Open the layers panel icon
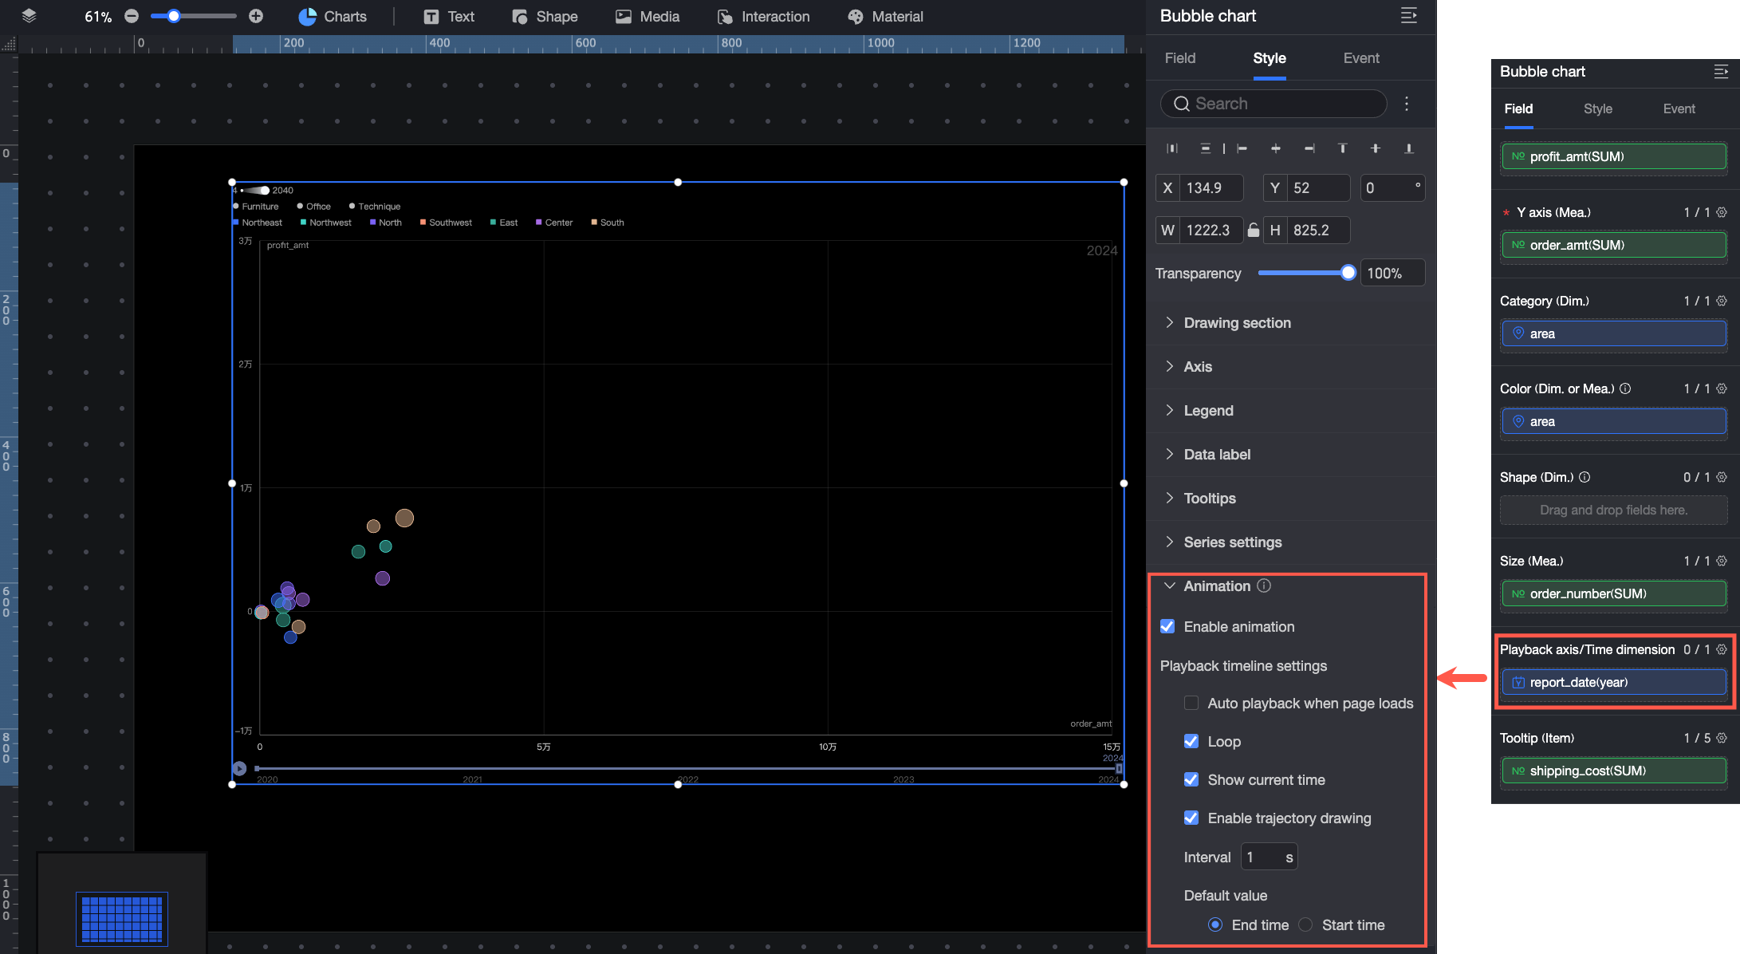This screenshot has width=1740, height=954. tap(30, 16)
